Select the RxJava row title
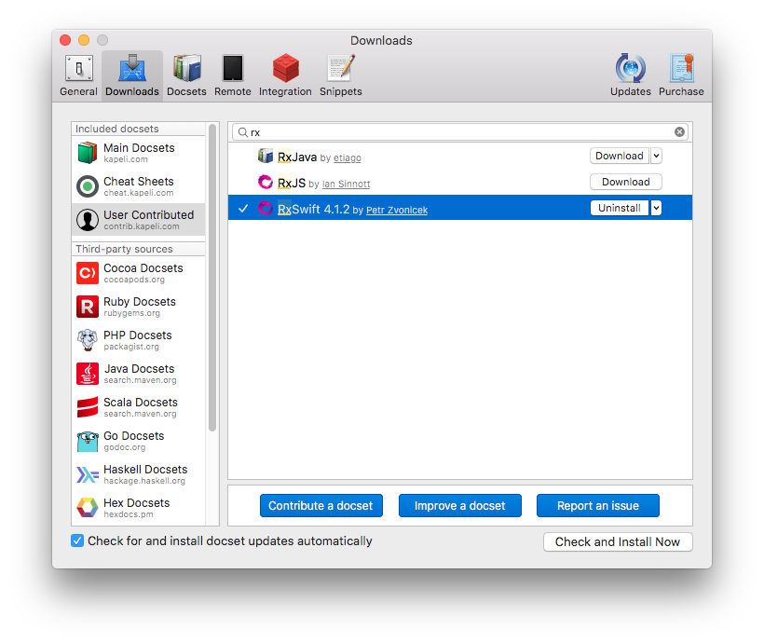Viewport: 764px width, 643px height. pos(297,157)
